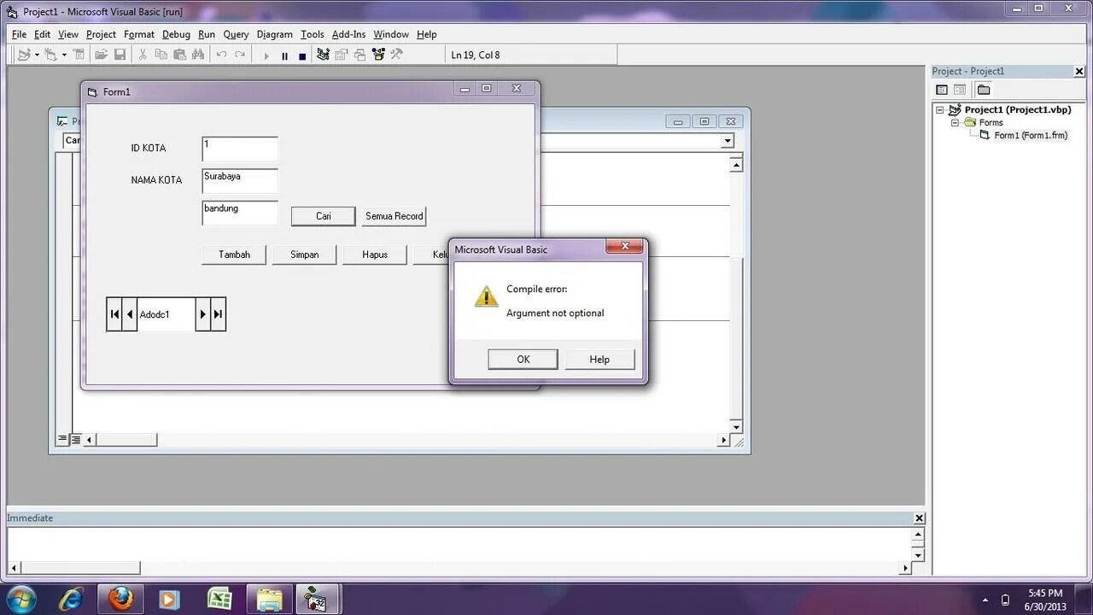Click the search field containing bandung
1093x615 pixels.
240,213
